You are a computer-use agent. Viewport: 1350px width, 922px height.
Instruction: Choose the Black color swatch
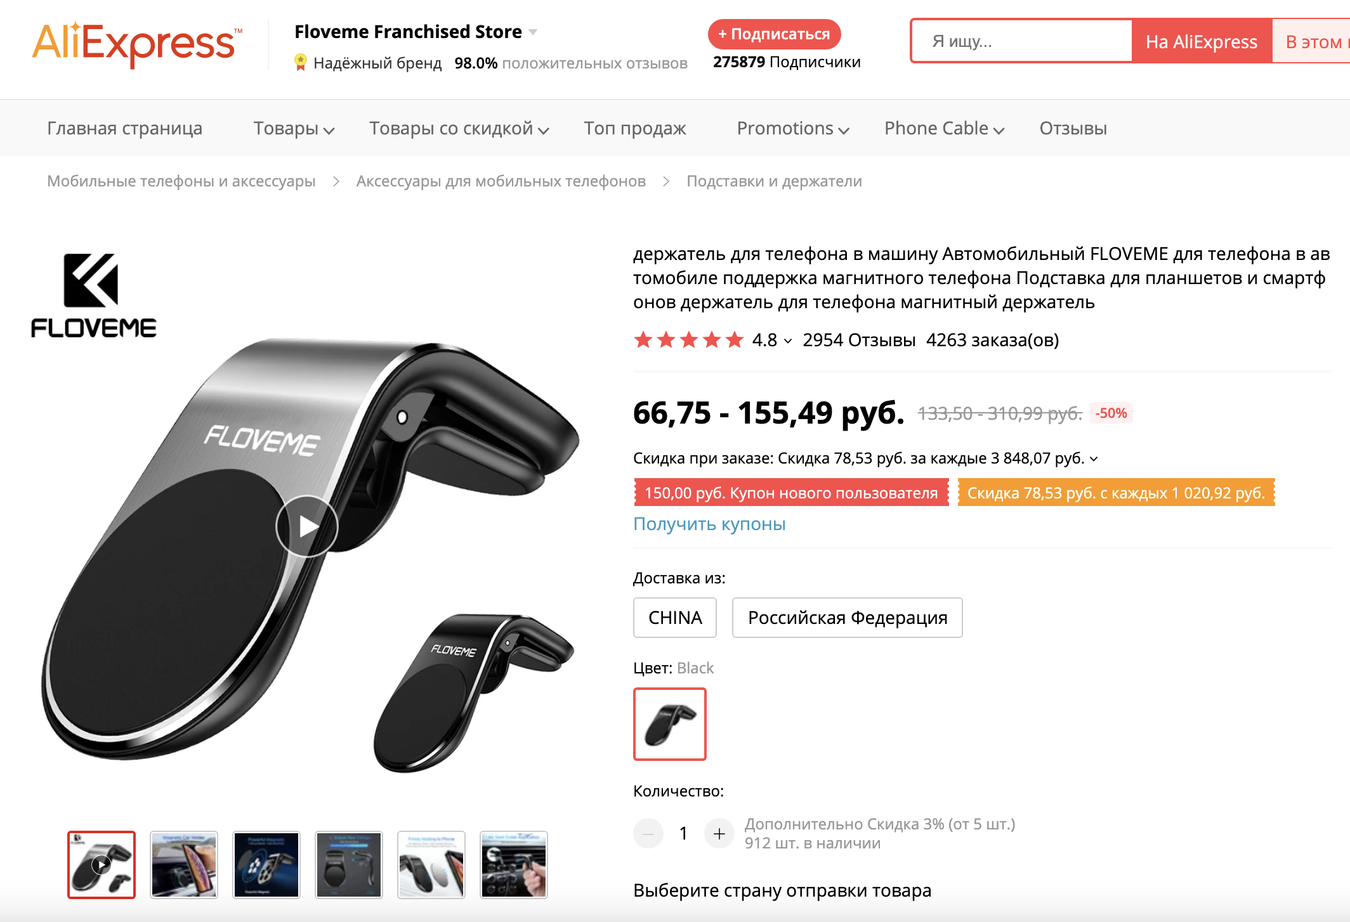coord(670,724)
